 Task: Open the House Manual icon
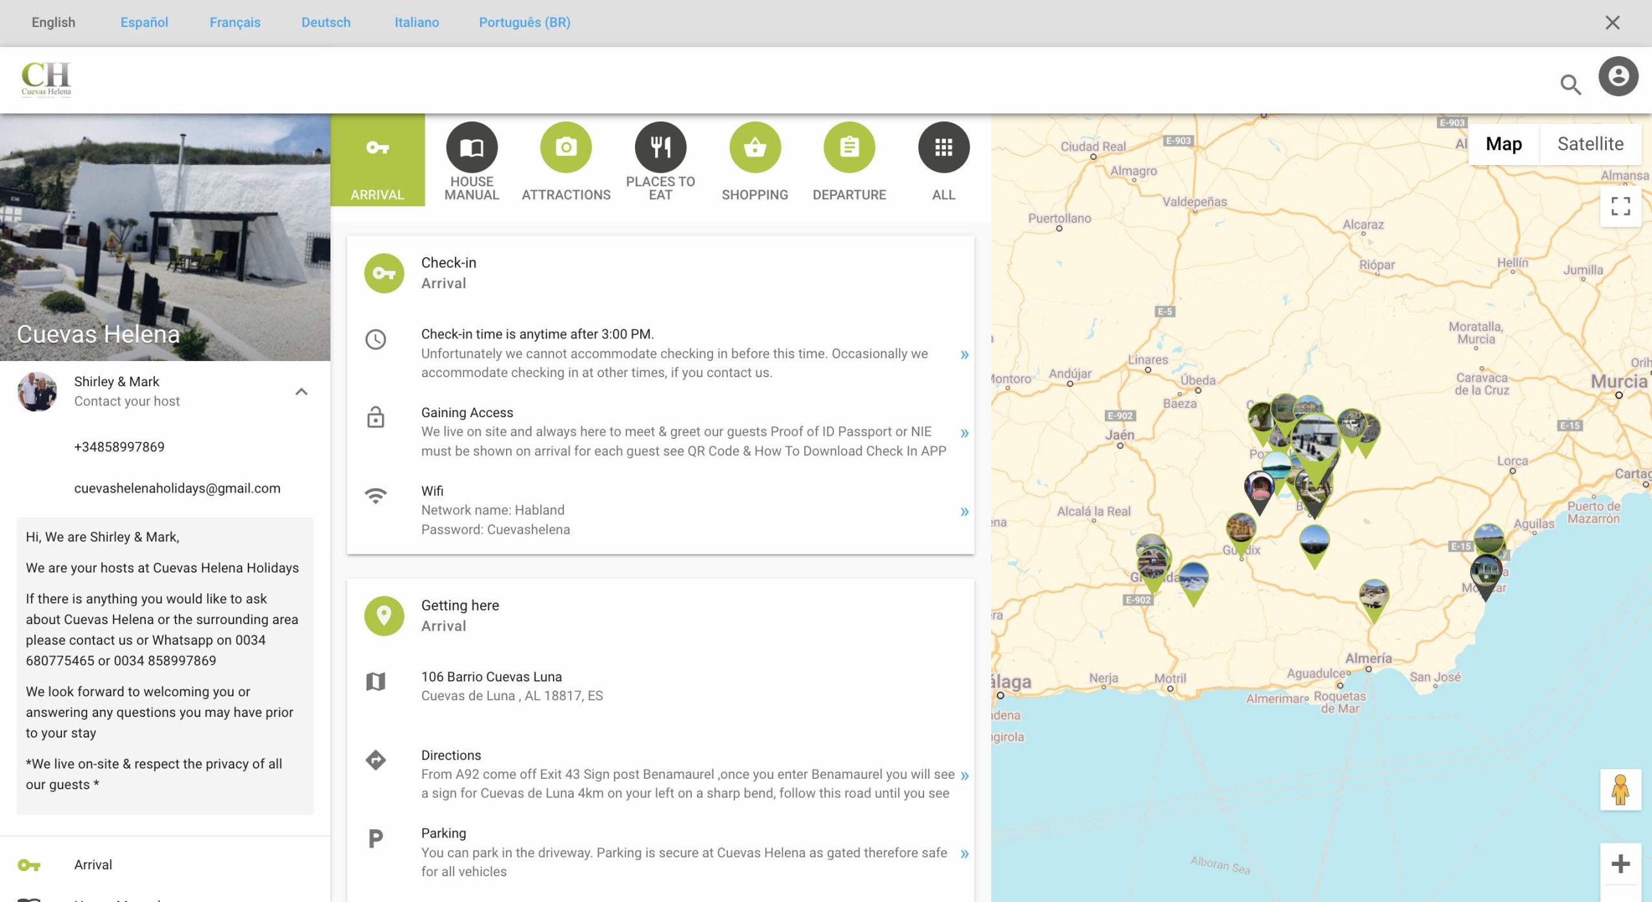click(x=472, y=148)
